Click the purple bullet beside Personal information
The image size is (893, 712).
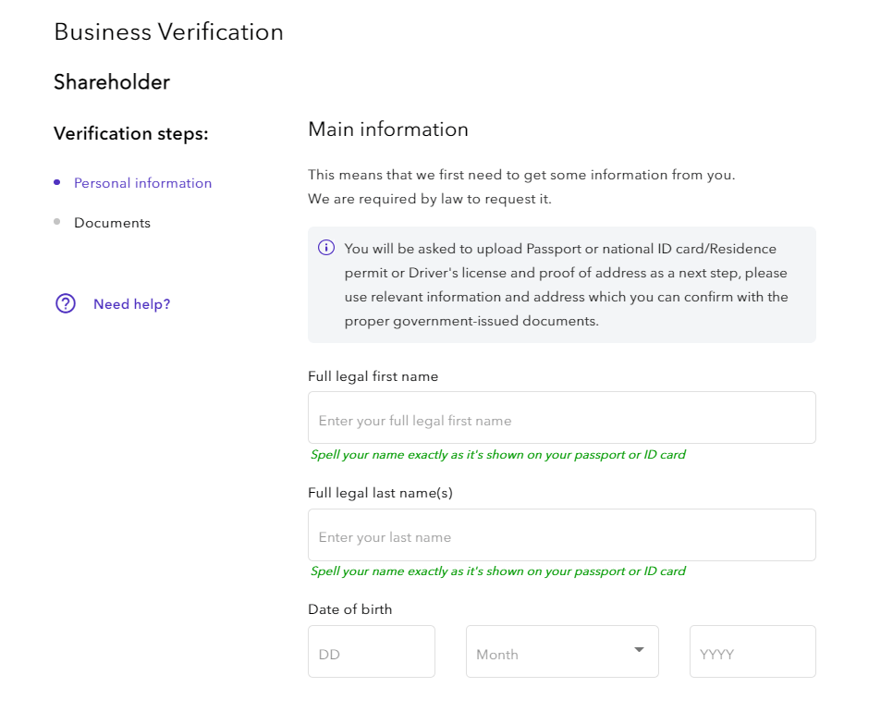click(x=57, y=183)
